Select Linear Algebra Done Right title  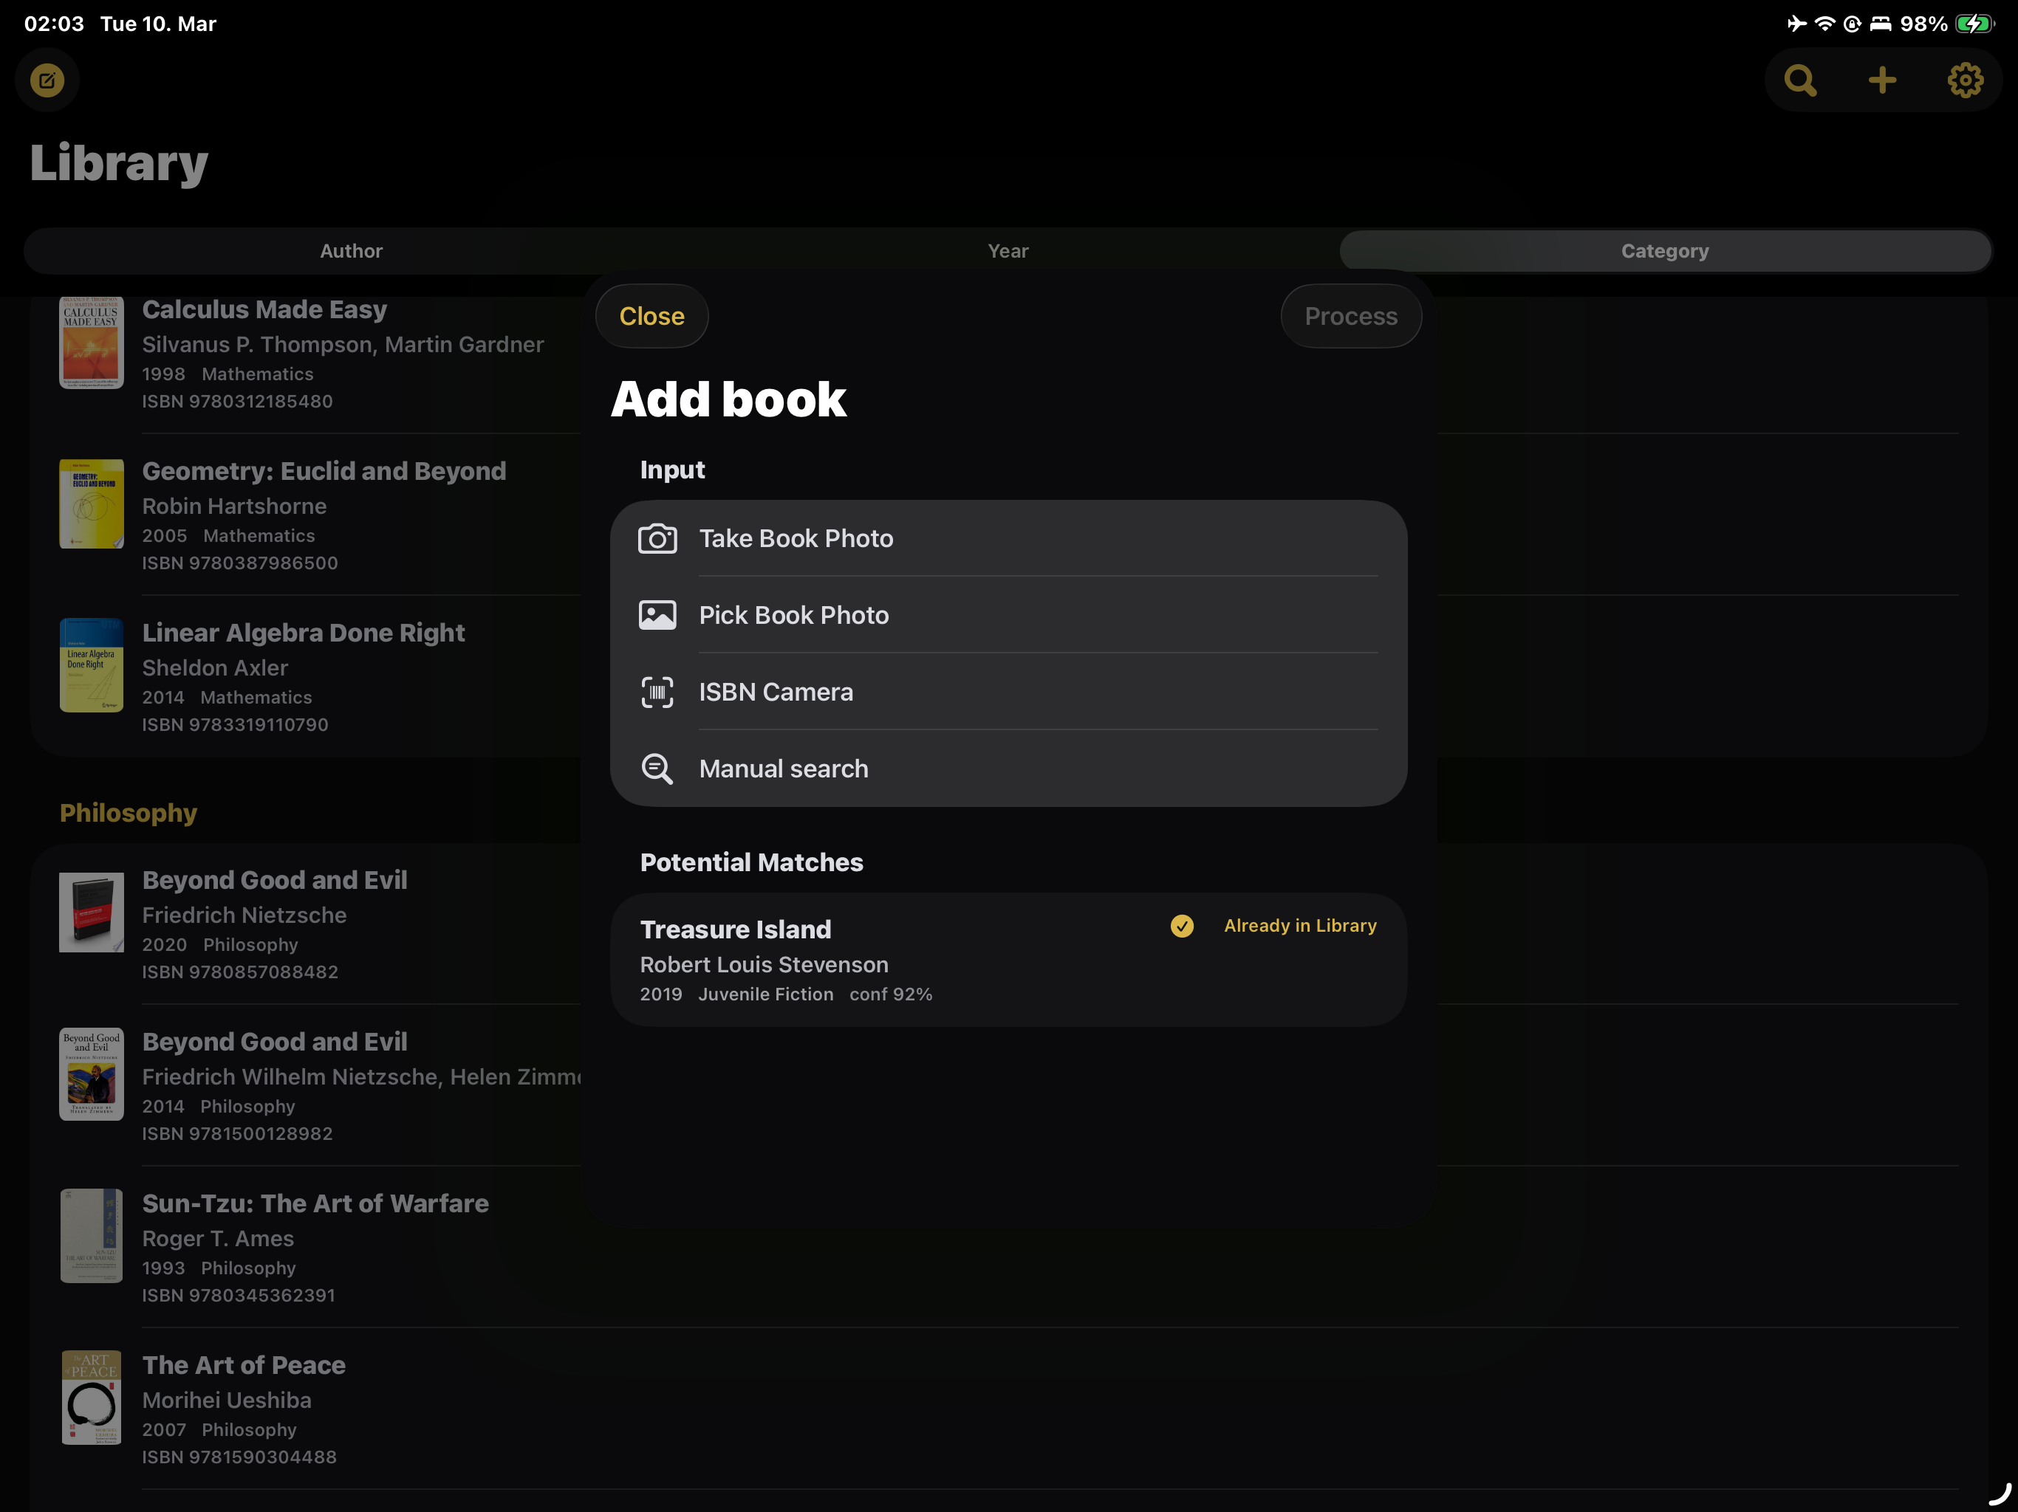(303, 633)
